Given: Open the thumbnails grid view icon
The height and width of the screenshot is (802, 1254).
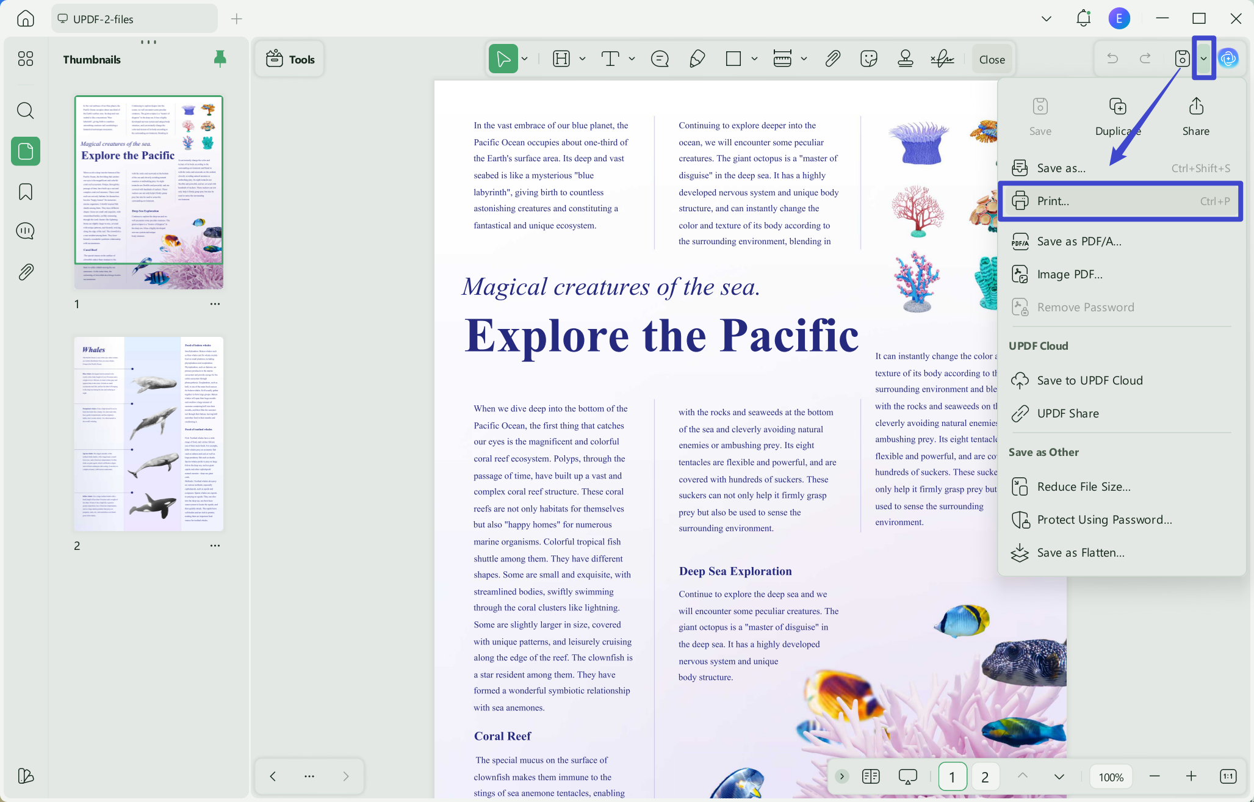Looking at the screenshot, I should pyautogui.click(x=26, y=59).
